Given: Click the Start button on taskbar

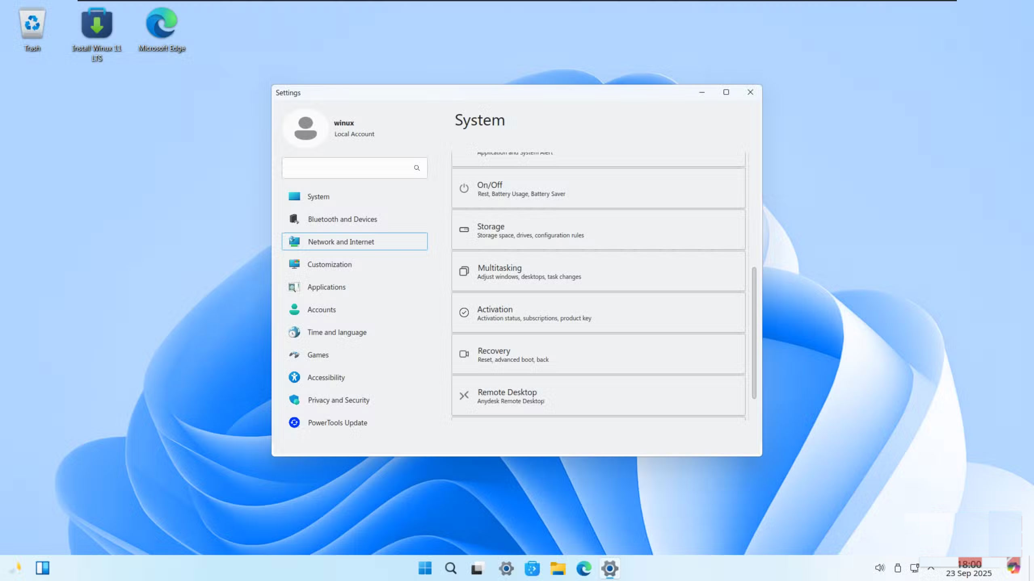Looking at the screenshot, I should [424, 568].
